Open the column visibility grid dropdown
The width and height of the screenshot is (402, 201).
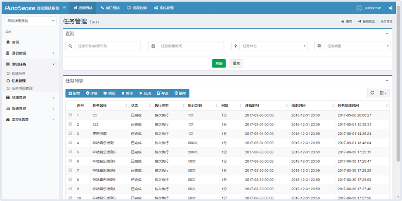coord(383,93)
